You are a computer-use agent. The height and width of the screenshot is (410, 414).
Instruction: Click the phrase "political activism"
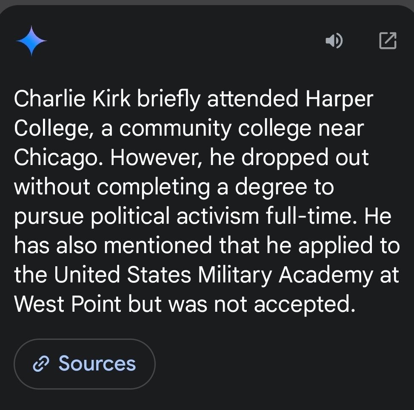click(x=175, y=216)
